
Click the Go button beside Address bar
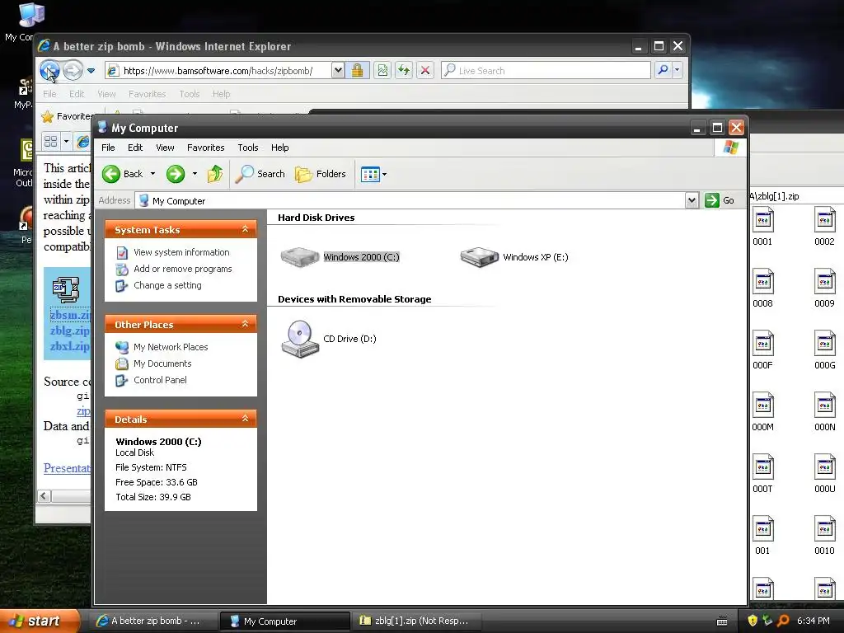click(720, 200)
